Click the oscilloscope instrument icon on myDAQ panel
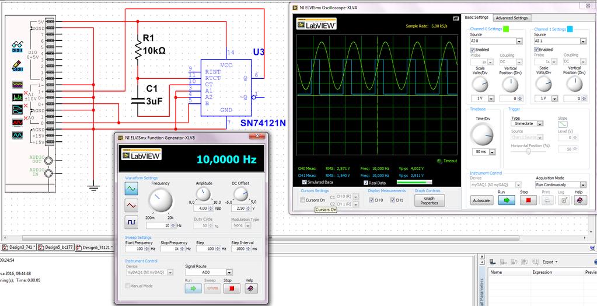Image resolution: width=597 pixels, height=306 pixels. click(x=18, y=85)
